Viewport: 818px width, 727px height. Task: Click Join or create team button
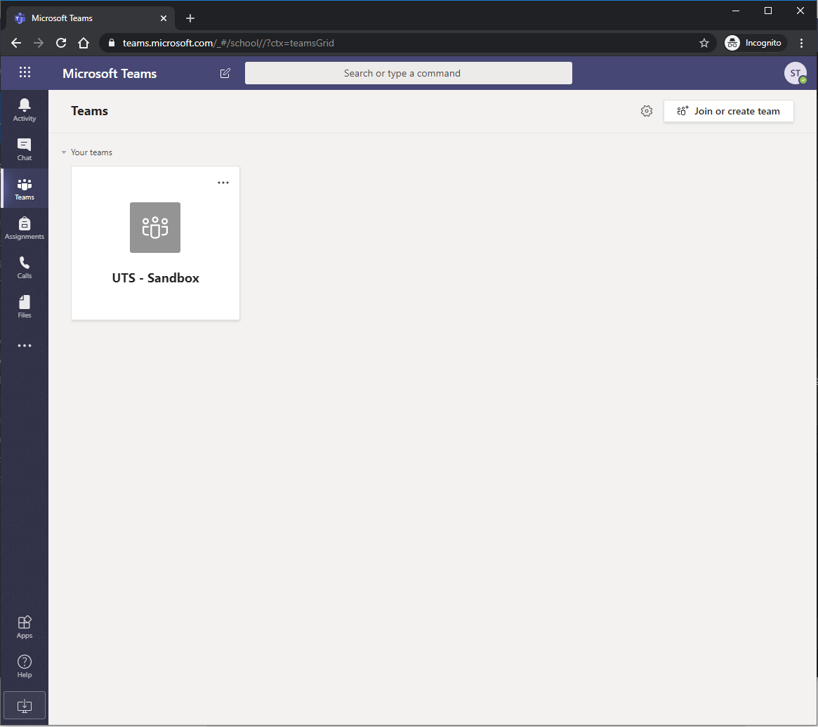click(728, 111)
